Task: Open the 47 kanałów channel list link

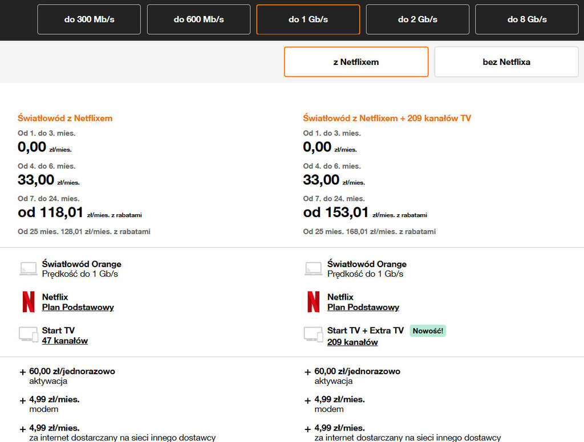Action: [64, 341]
